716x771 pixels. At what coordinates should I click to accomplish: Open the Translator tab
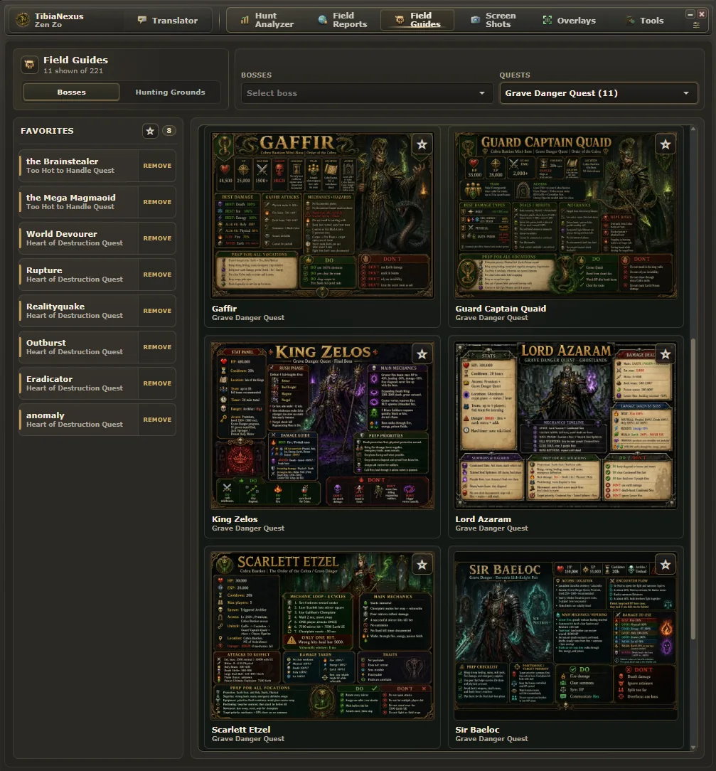coord(168,20)
